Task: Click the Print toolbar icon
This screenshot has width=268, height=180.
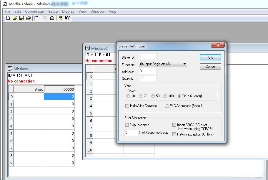Action: [x=28, y=18]
